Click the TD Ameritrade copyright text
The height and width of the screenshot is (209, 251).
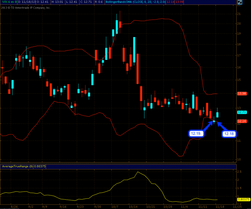click(25, 7)
